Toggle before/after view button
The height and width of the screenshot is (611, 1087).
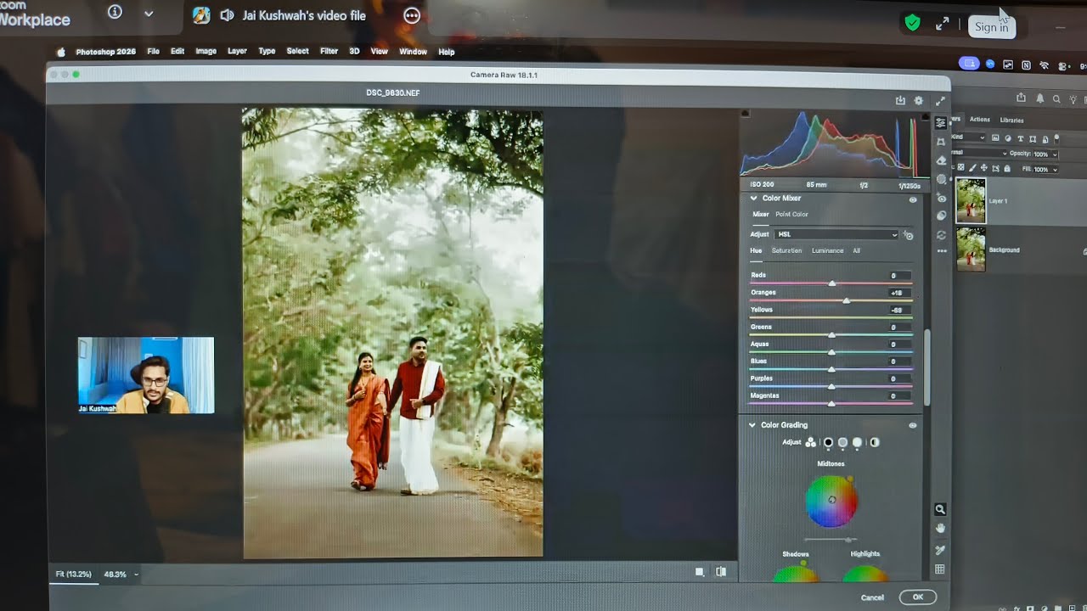click(721, 572)
